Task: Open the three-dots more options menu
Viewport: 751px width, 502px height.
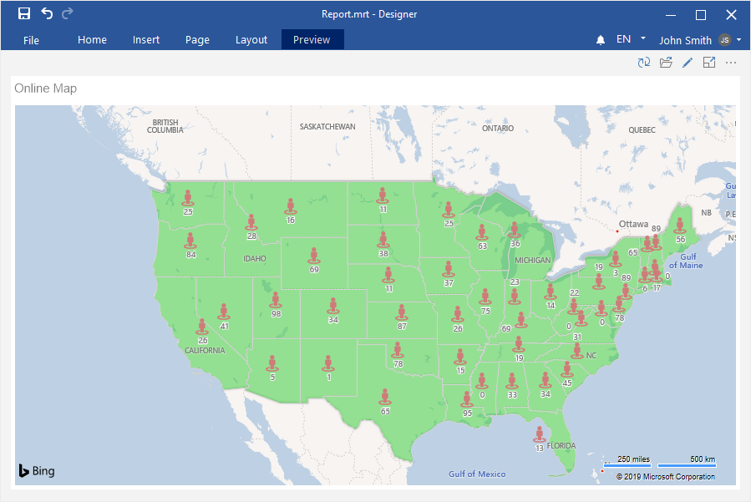Action: 731,63
